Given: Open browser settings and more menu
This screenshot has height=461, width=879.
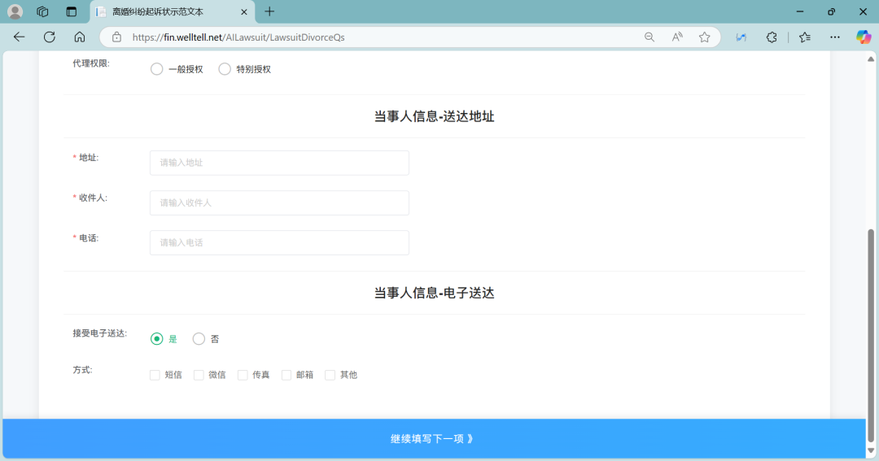Looking at the screenshot, I should 834,37.
